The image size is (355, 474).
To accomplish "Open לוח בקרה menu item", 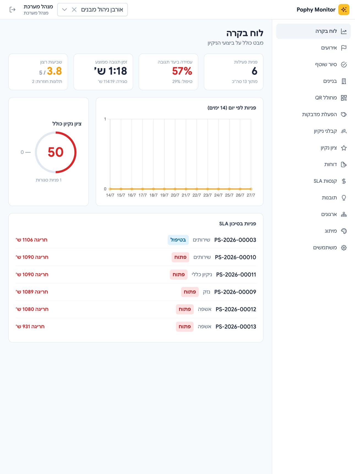I will 313,31.
